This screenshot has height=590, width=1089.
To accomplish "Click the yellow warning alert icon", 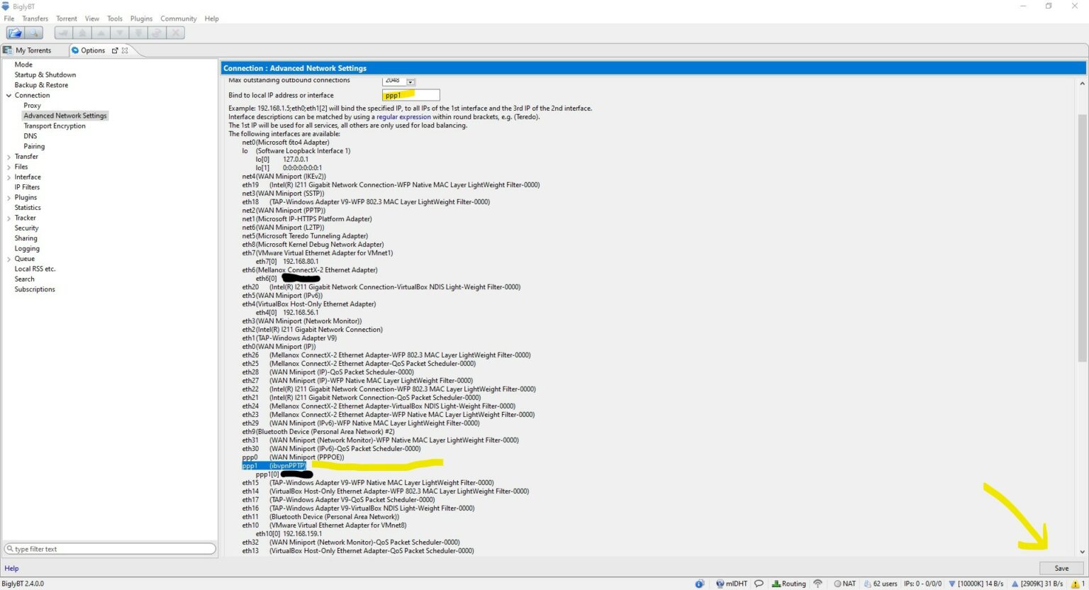I will [x=1075, y=584].
